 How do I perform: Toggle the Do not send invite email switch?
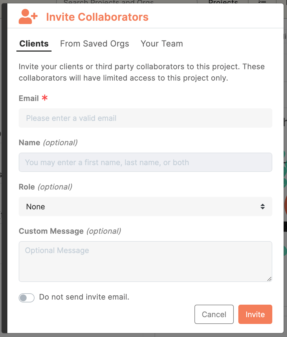(27, 298)
